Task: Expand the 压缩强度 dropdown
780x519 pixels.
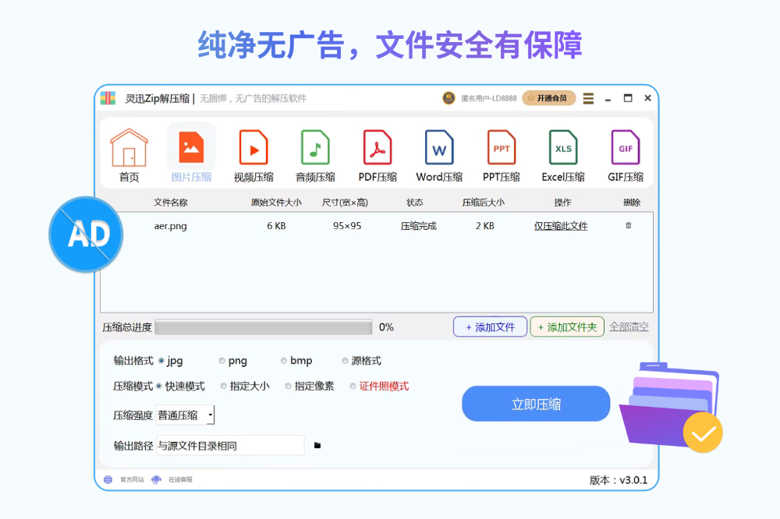Action: coord(210,415)
